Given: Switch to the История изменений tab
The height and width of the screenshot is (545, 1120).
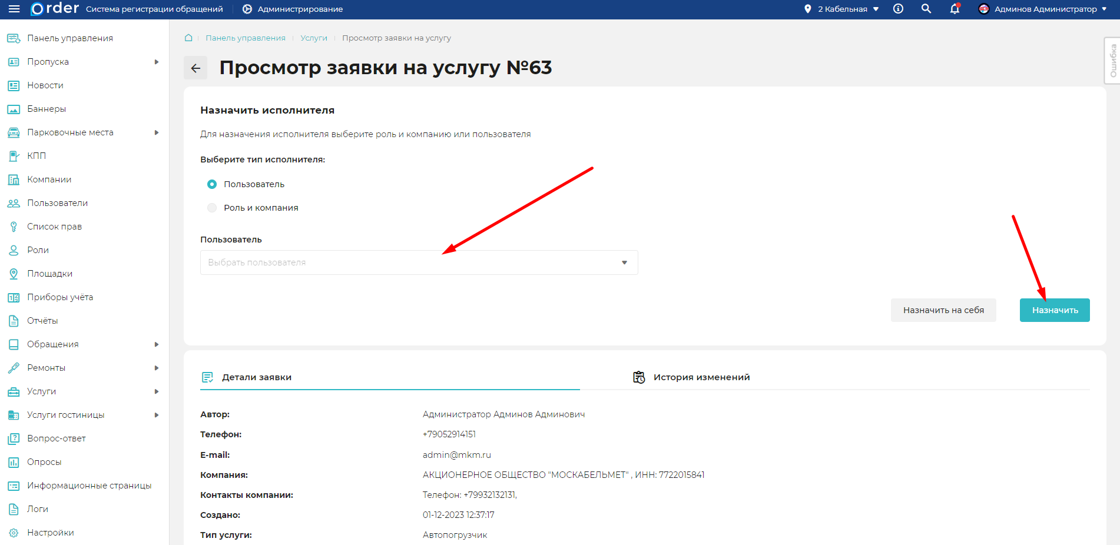Looking at the screenshot, I should pos(701,377).
